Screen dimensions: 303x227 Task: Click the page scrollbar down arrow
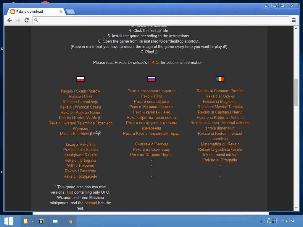(x=296, y=208)
